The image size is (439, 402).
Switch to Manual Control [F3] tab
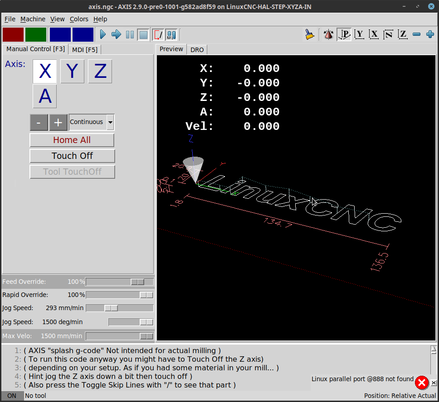point(35,49)
